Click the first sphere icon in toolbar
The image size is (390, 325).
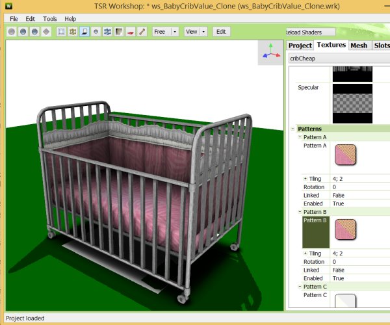[x=12, y=31]
